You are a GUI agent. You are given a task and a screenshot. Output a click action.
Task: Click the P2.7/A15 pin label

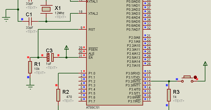[x=133, y=66]
